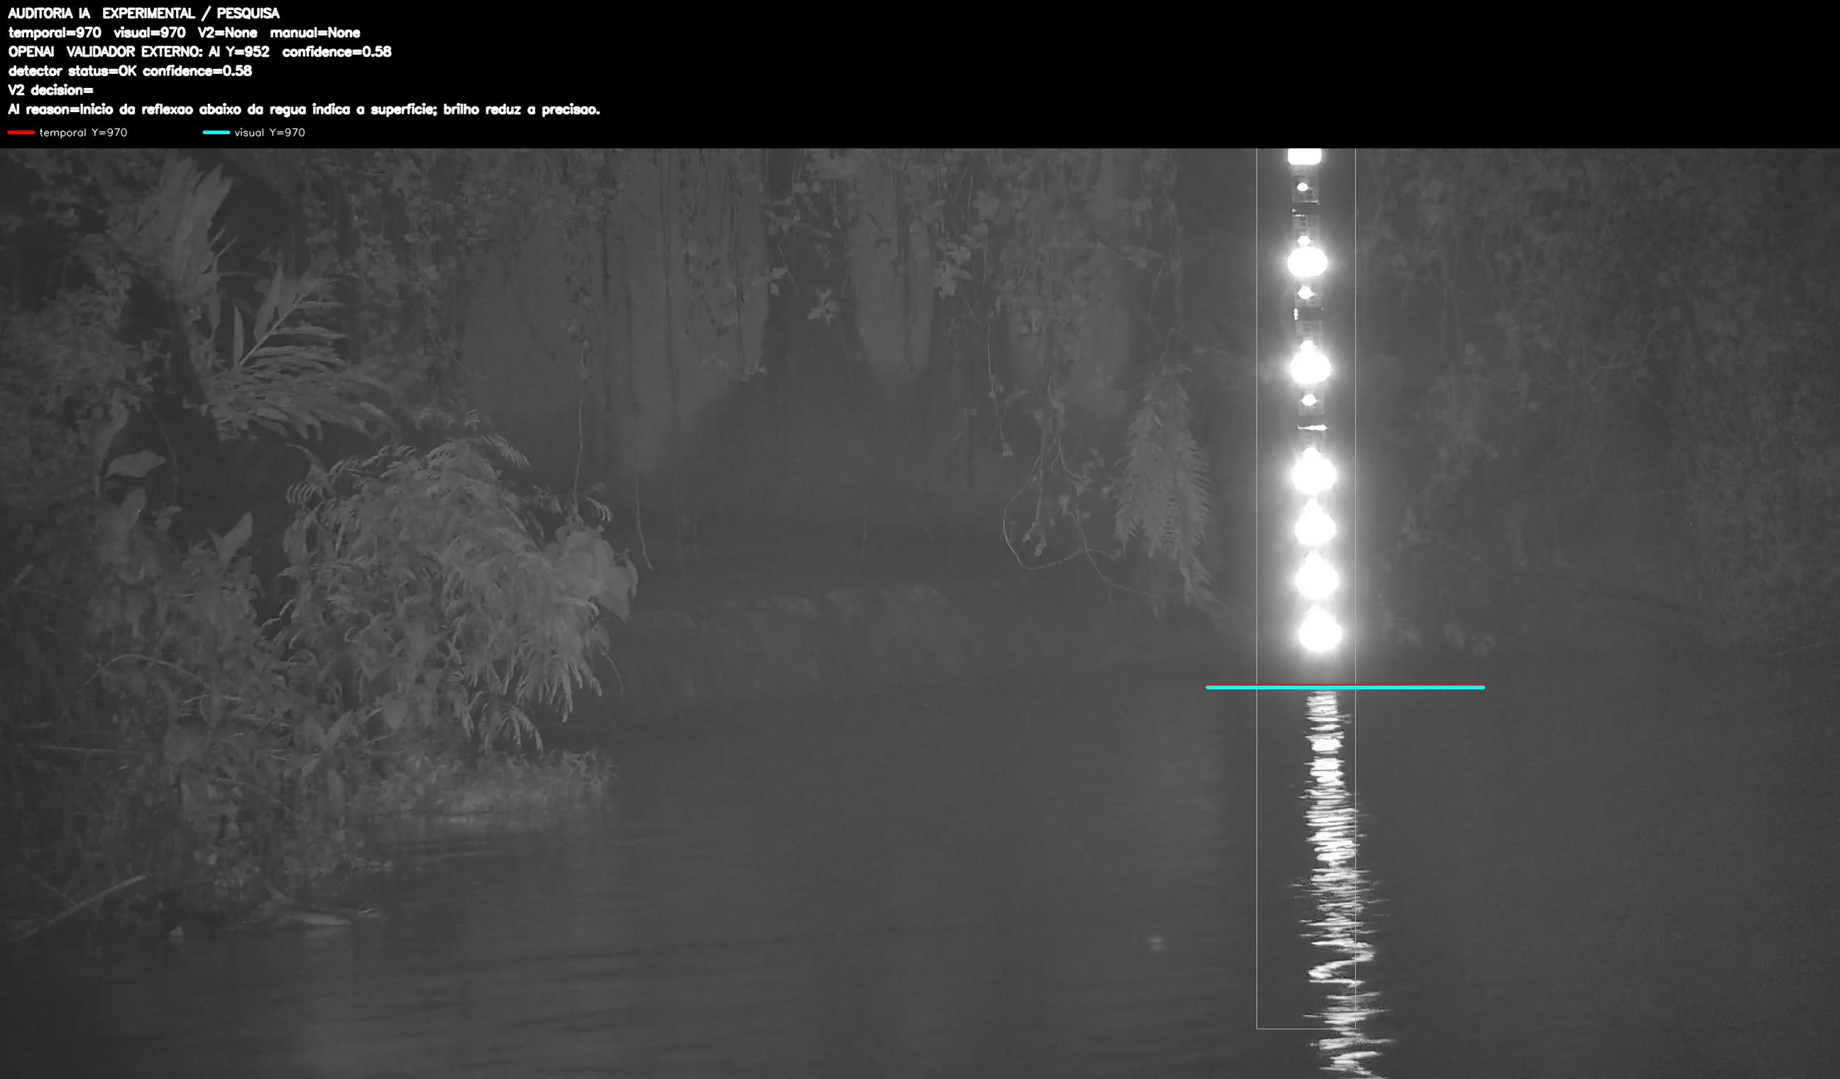Click the cyan water-level line on the image
The width and height of the screenshot is (1840, 1079).
pyautogui.click(x=1345, y=687)
